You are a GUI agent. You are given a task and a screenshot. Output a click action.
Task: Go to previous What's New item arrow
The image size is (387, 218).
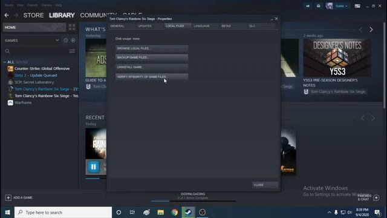coord(361,30)
